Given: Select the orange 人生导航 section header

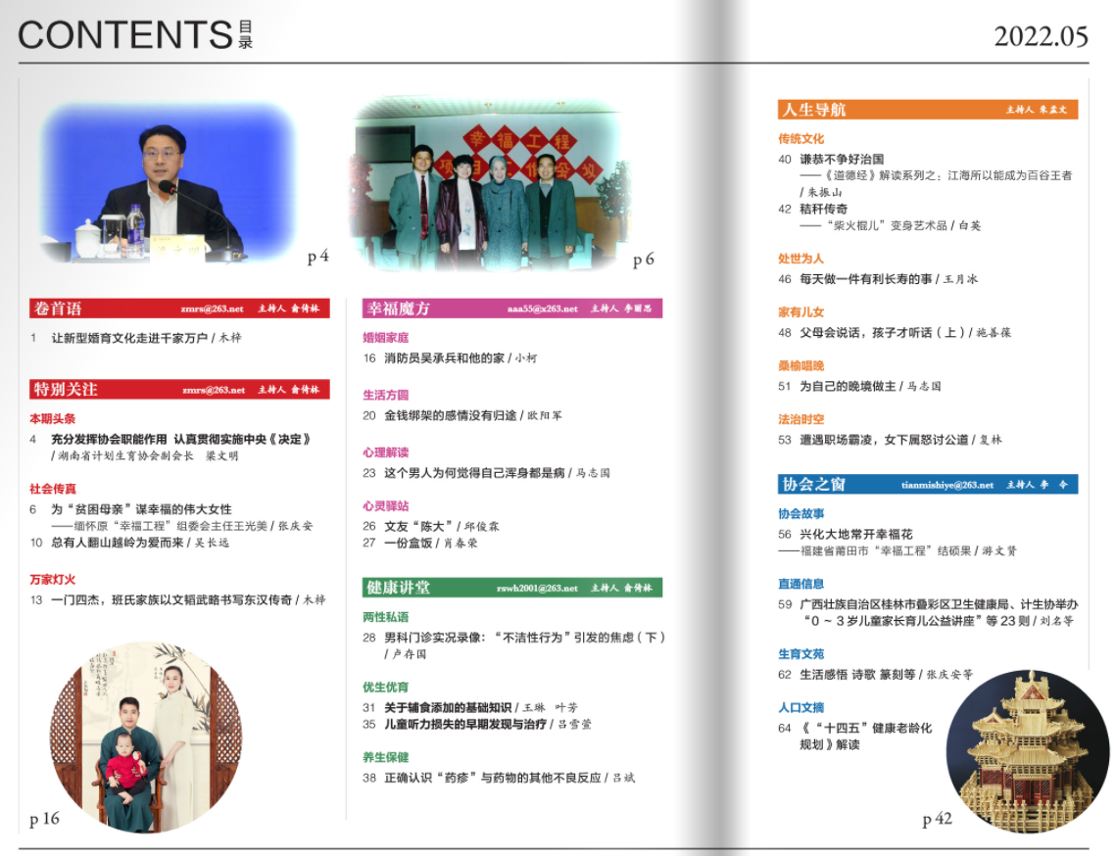Looking at the screenshot, I should [928, 110].
